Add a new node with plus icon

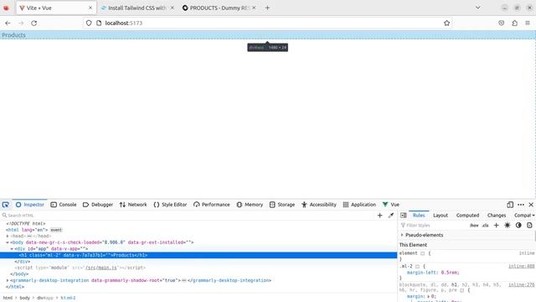click(379, 216)
